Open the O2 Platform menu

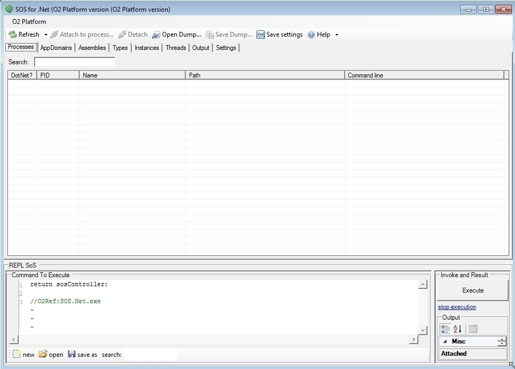[29, 22]
